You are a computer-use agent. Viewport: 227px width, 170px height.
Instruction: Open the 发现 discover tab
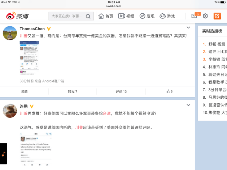tap(147, 16)
